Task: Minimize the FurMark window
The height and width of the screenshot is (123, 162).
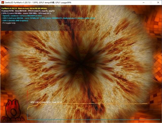Action: point(144,3)
